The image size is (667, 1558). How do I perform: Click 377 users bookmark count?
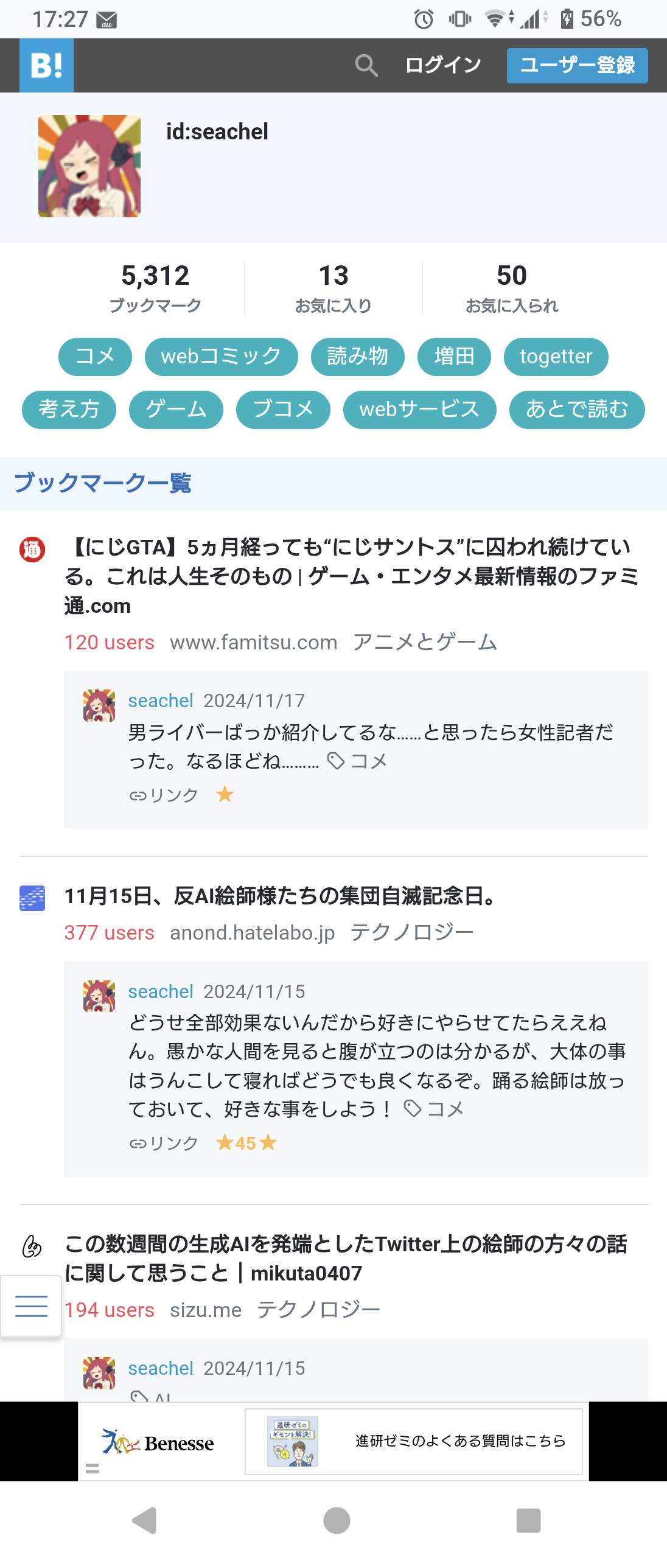coord(110,932)
